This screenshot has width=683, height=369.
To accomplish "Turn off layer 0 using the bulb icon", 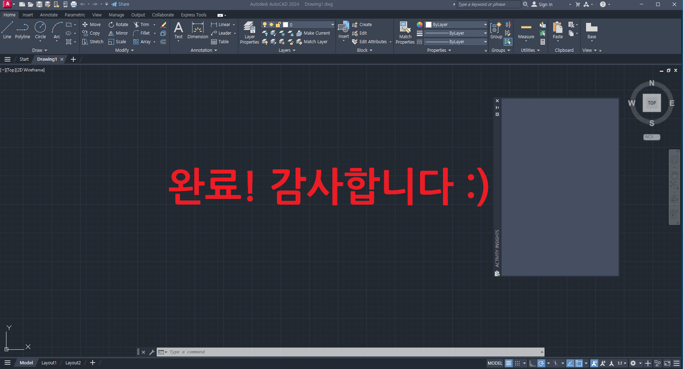I will tap(265, 24).
